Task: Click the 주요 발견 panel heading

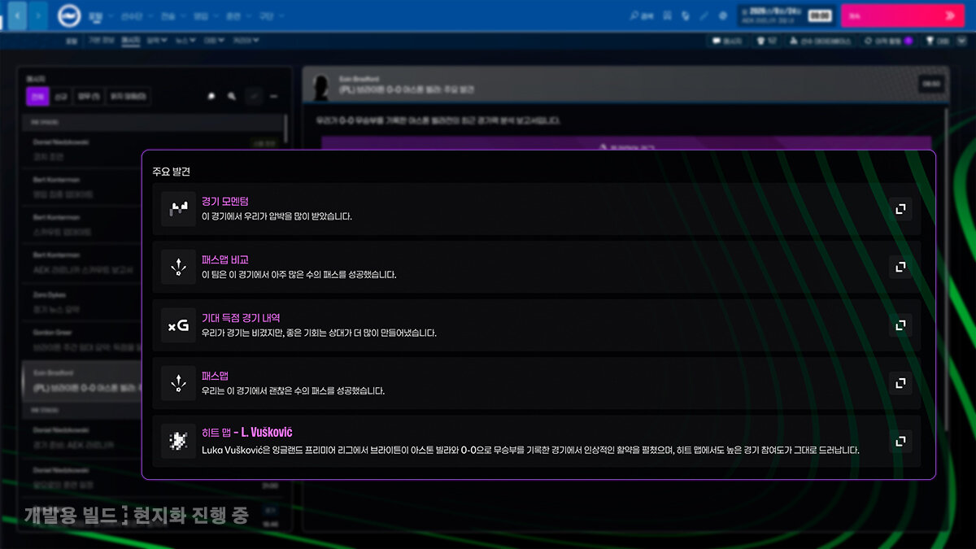Action: pos(171,172)
